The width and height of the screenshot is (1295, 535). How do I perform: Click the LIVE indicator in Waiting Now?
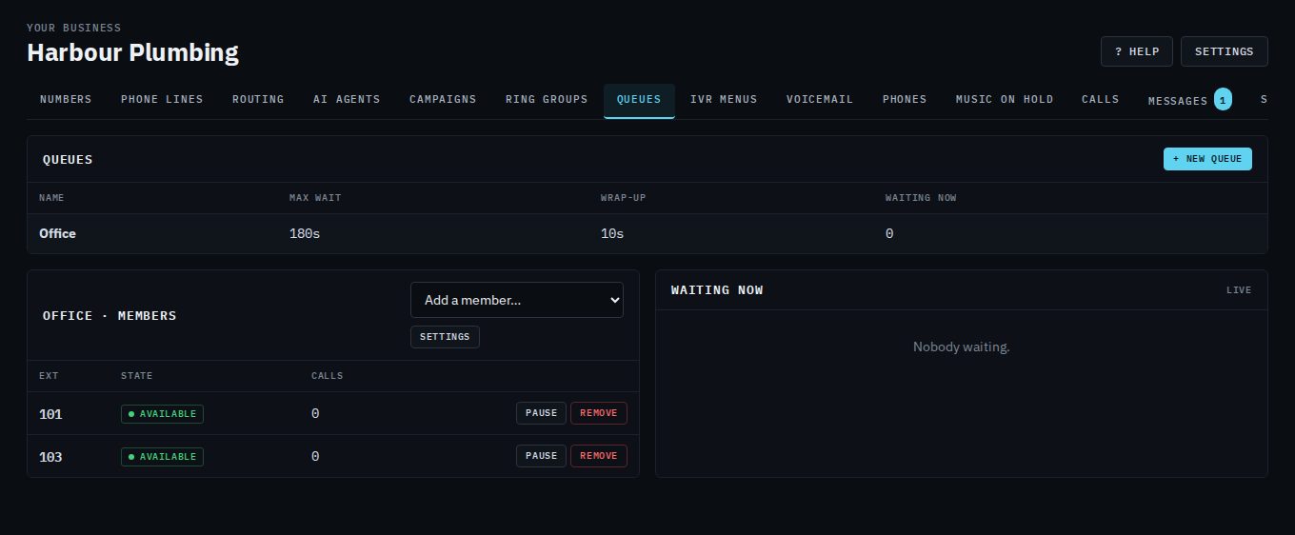(x=1239, y=290)
